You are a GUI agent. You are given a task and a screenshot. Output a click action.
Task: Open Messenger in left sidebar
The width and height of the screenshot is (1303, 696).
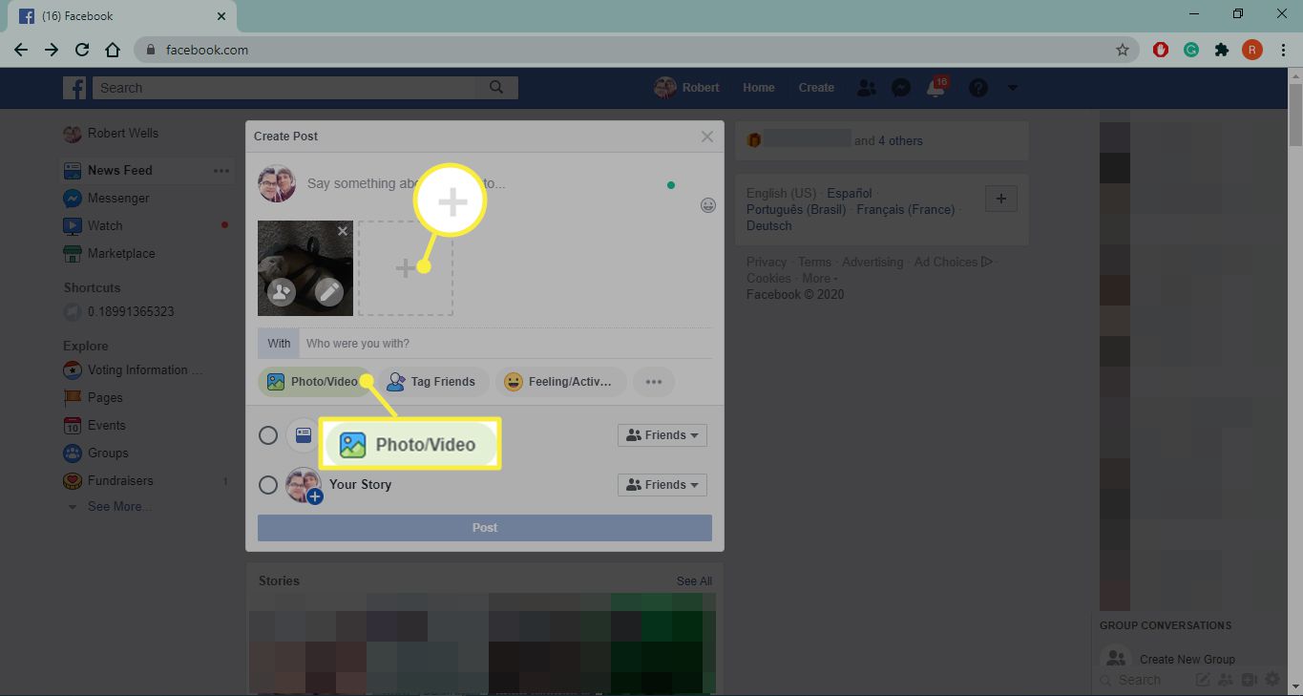click(107, 199)
